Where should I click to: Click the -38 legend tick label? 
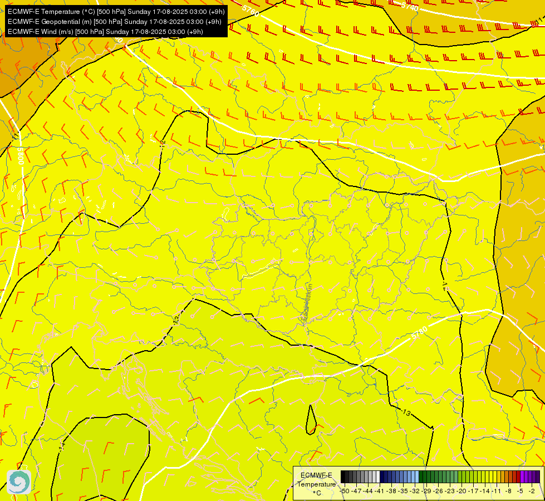(x=391, y=491)
